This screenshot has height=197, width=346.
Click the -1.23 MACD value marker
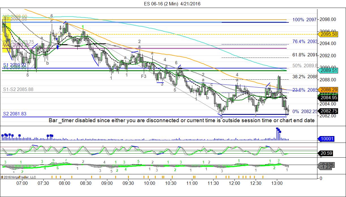coord(325,167)
